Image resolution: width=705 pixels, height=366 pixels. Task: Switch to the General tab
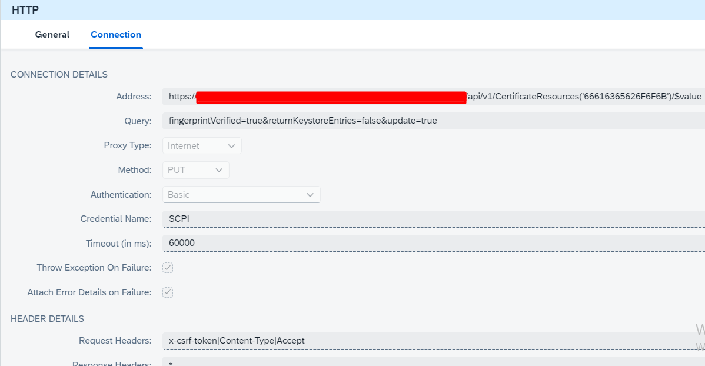tap(52, 35)
